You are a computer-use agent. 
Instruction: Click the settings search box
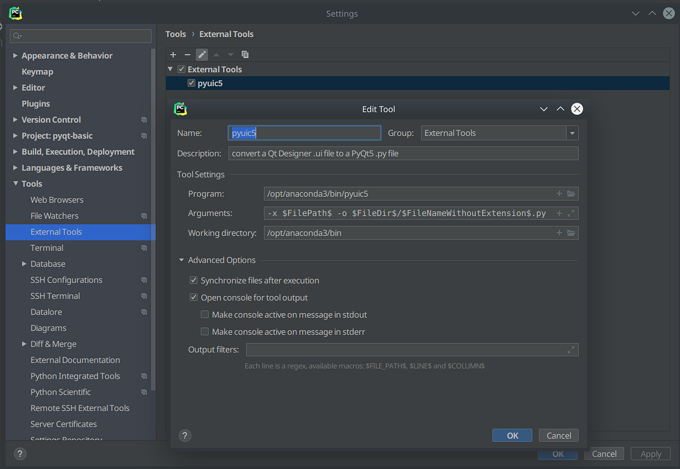click(x=80, y=36)
